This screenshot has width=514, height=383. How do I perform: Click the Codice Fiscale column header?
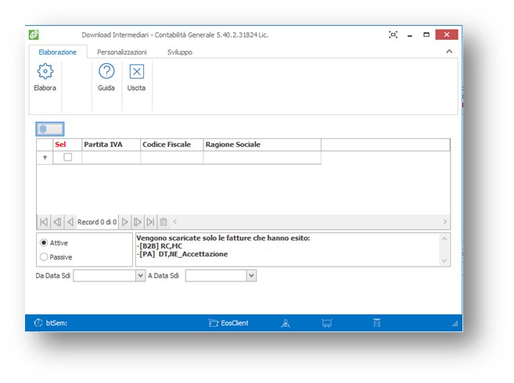coord(172,145)
